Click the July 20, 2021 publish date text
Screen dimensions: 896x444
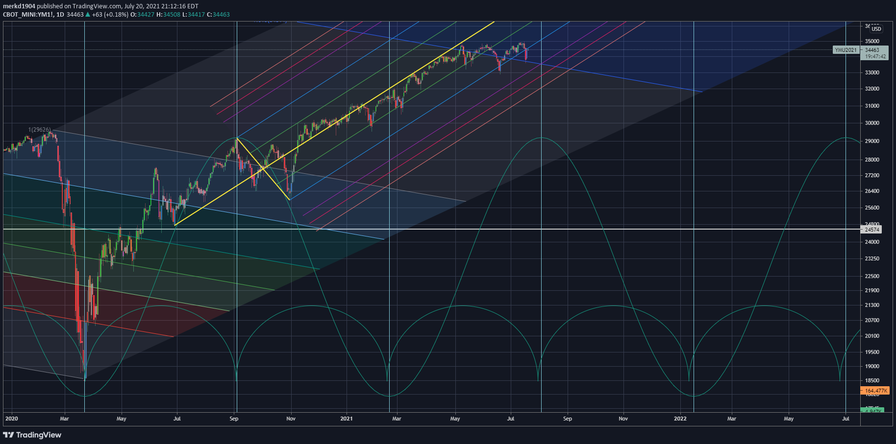[x=143, y=6]
